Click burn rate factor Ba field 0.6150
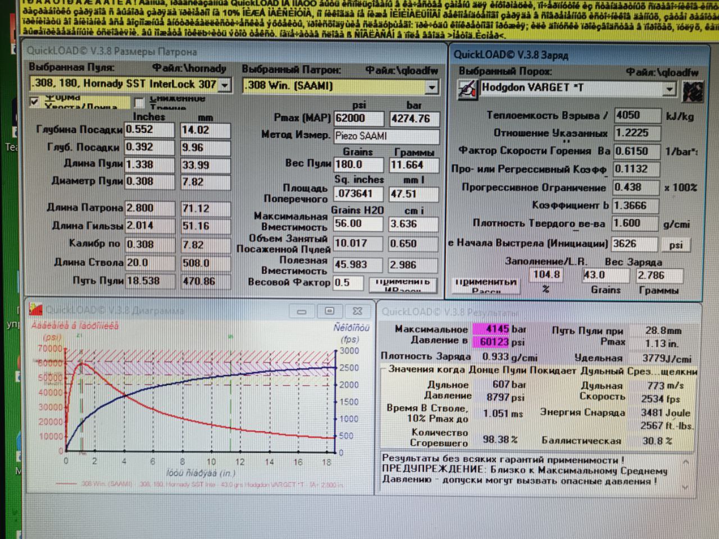Screen dimensions: 719x539 point(637,152)
